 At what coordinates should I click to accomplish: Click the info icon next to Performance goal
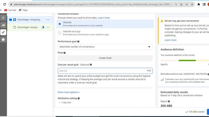click(78, 42)
